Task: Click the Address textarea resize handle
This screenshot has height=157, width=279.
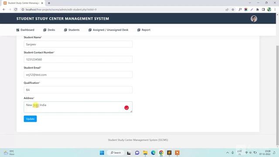Action: pos(131,112)
